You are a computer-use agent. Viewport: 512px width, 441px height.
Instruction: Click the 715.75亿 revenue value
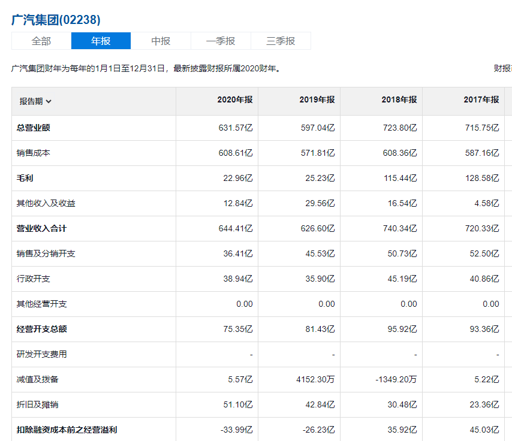click(x=482, y=128)
